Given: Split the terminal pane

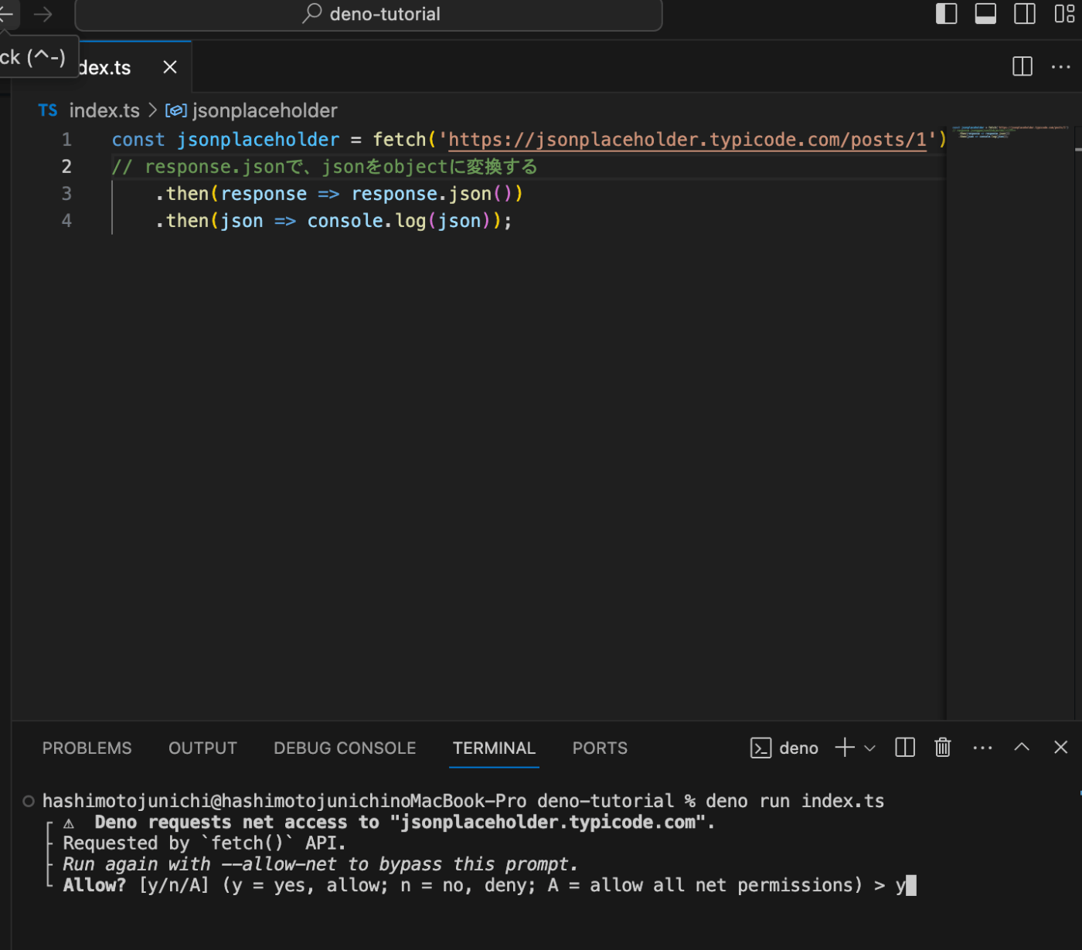Looking at the screenshot, I should [905, 748].
